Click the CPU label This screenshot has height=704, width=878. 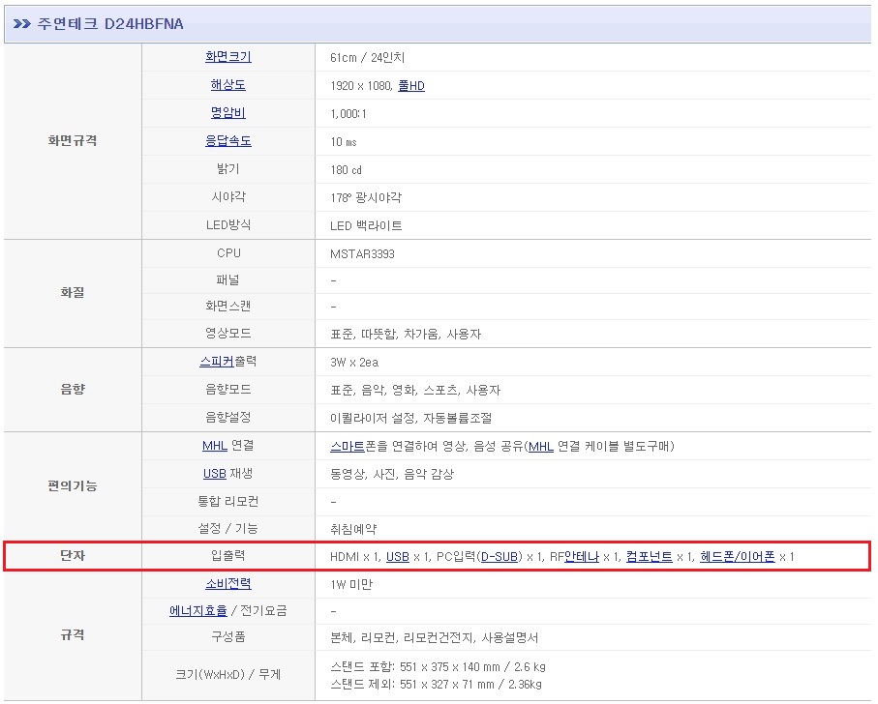(x=228, y=253)
